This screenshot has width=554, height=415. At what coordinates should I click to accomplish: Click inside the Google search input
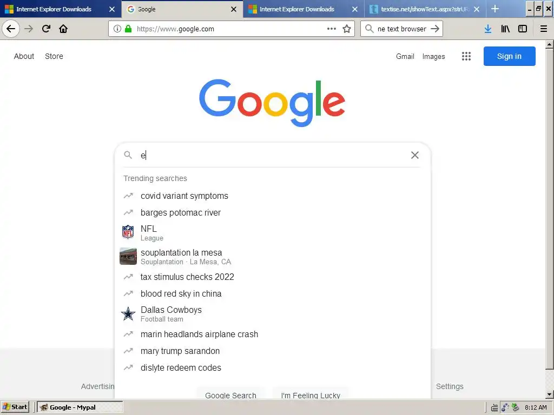[272, 155]
